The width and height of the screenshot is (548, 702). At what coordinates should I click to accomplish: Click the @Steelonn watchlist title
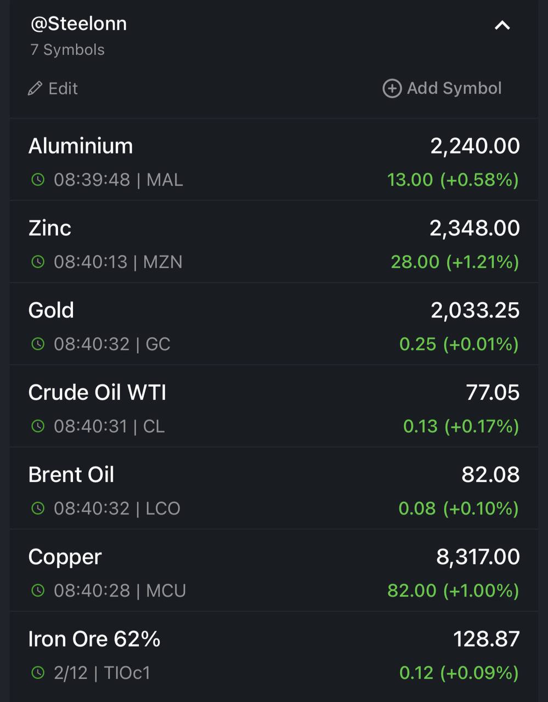point(78,24)
